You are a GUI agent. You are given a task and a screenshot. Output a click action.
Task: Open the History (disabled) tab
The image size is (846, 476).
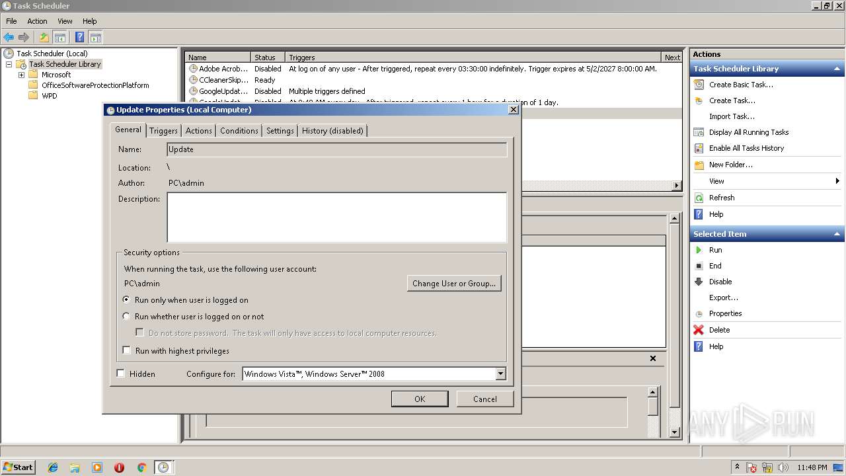[x=332, y=131]
